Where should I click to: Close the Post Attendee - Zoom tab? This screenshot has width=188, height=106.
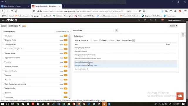28,6
